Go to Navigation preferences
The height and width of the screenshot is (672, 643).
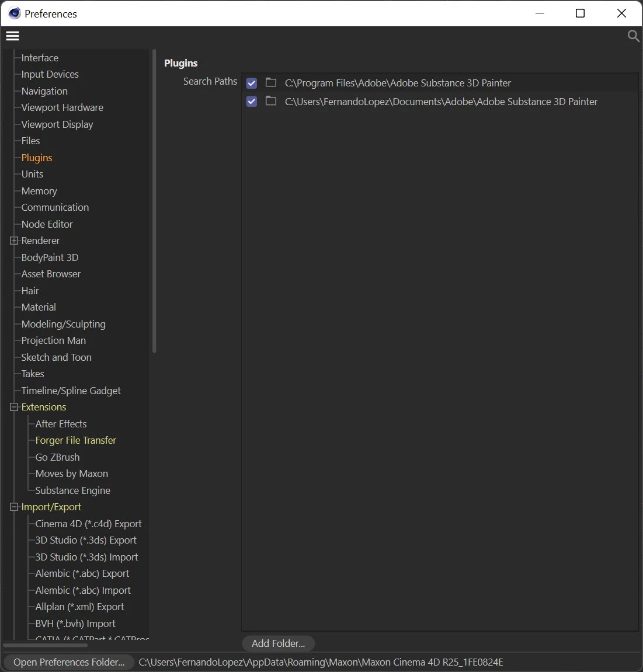pyautogui.click(x=44, y=91)
